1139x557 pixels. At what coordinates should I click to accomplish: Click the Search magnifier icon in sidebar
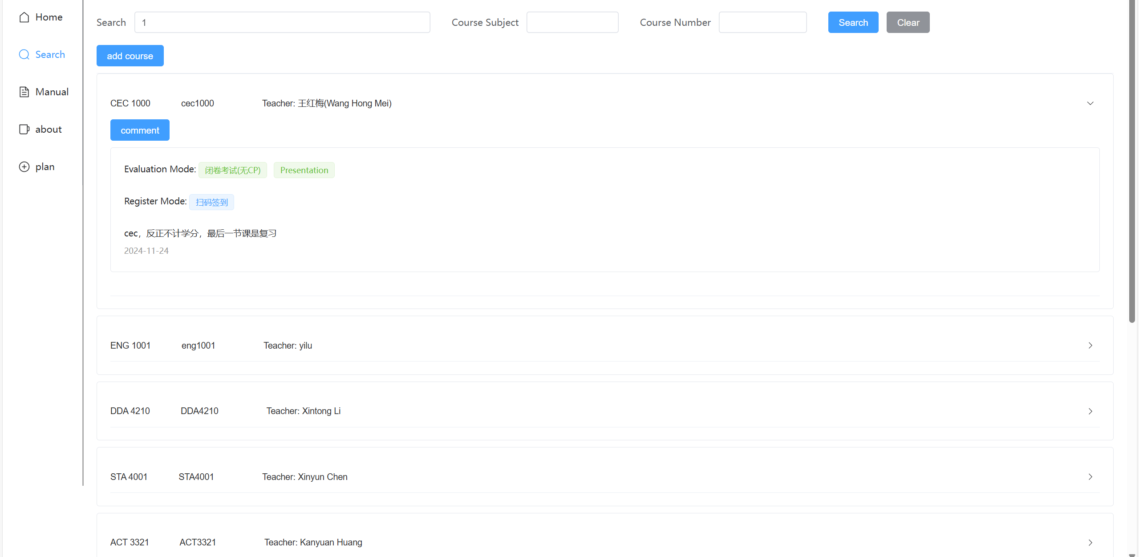(x=24, y=55)
